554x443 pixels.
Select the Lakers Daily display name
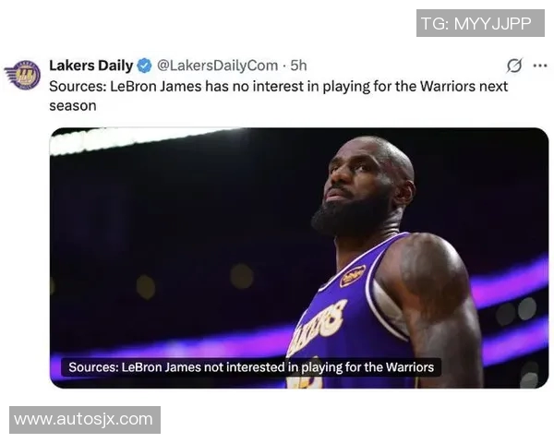[x=91, y=66]
